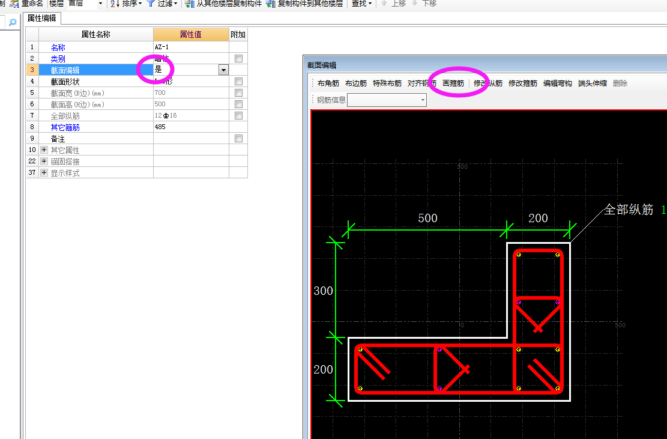Click the A-Z sort (排序) icon

[115, 4]
